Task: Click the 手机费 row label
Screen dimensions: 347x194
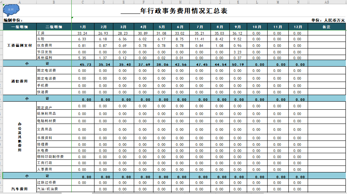Action: click(54, 85)
